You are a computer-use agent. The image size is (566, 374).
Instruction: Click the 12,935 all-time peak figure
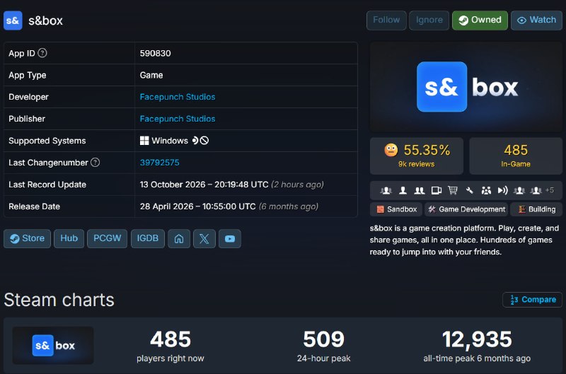point(477,339)
